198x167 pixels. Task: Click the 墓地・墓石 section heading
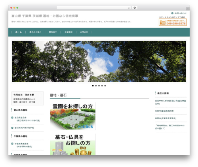(58, 95)
